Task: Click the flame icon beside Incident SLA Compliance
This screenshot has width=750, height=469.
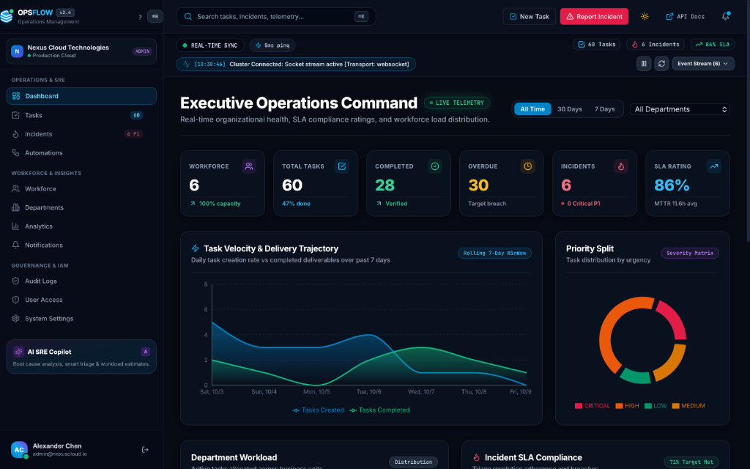Action: click(476, 457)
